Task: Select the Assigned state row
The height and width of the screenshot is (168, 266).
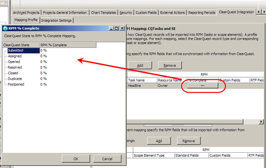Action: 14,56
